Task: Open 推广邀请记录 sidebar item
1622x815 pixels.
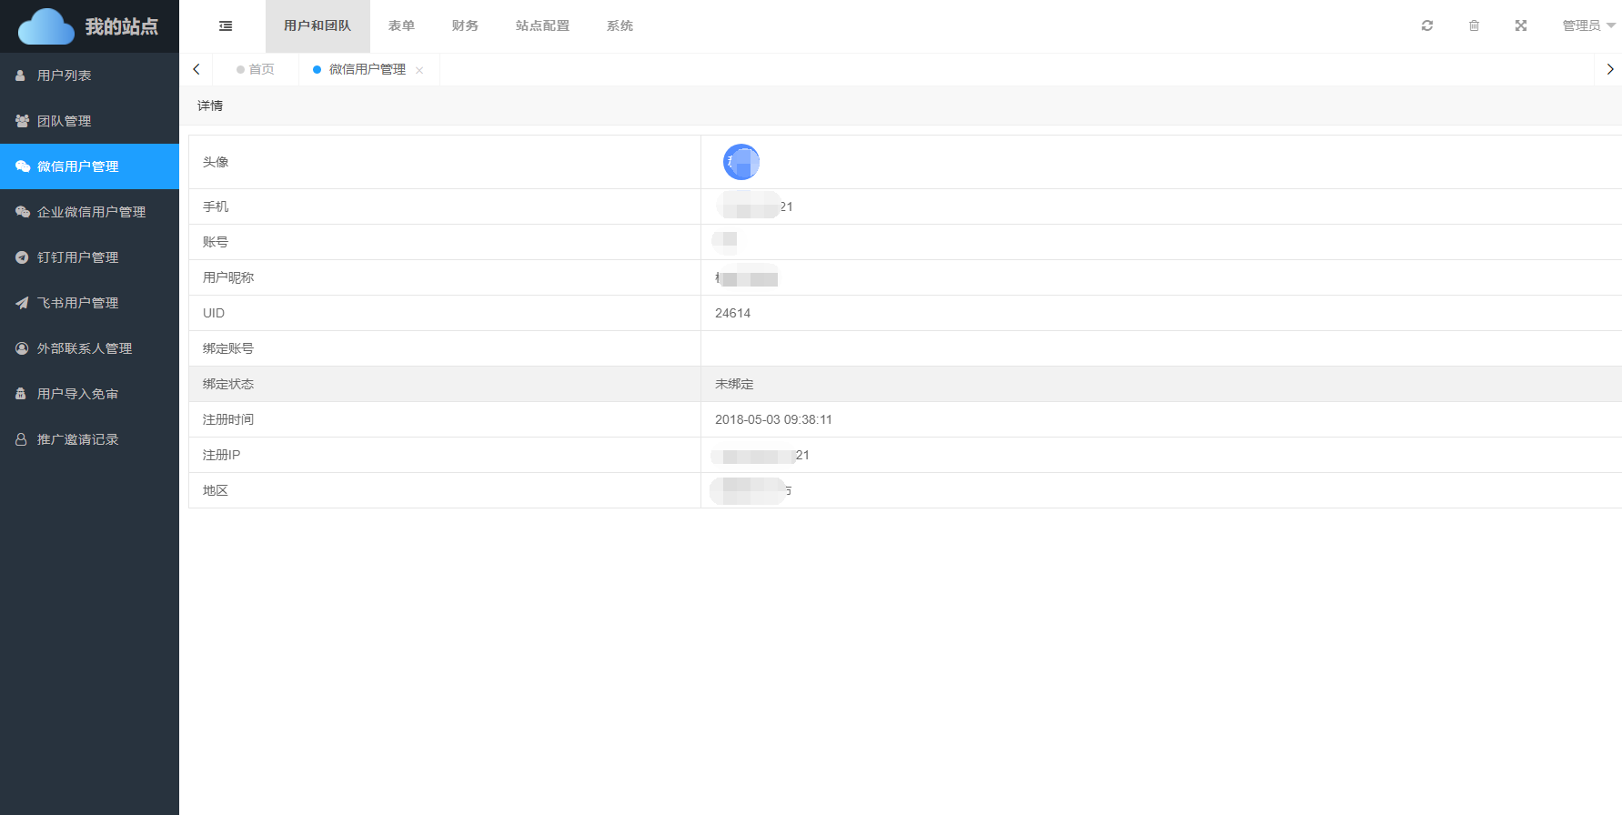Action: [x=77, y=439]
